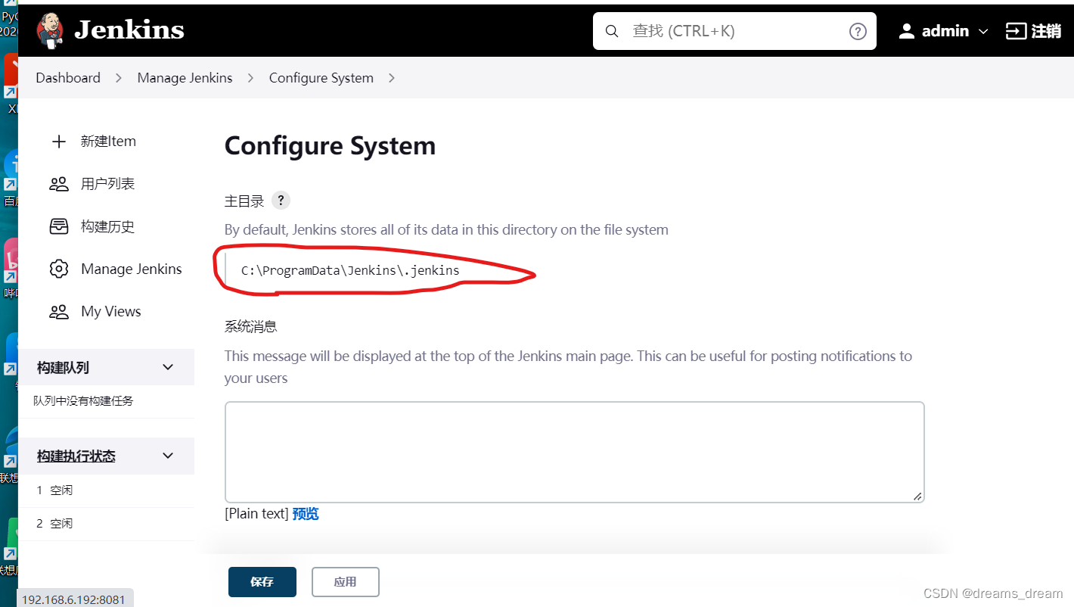Click inside the system message text area

(573, 450)
